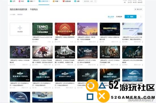Open video 14 thumbnail lasting 15:53
Viewport: 156px width, 103px height.
(65, 75)
